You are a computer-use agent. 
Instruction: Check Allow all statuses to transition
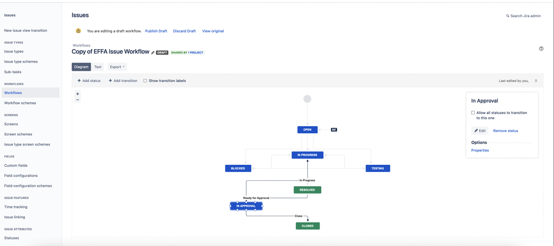coord(473,113)
